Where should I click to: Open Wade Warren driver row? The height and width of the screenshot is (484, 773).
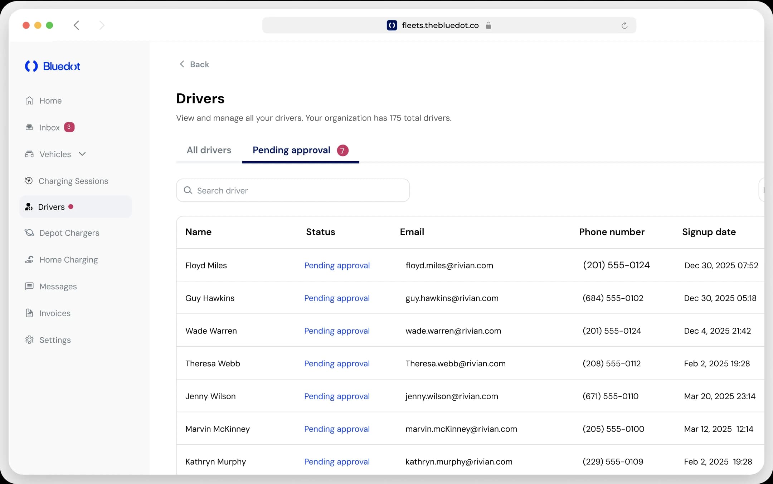(470, 331)
